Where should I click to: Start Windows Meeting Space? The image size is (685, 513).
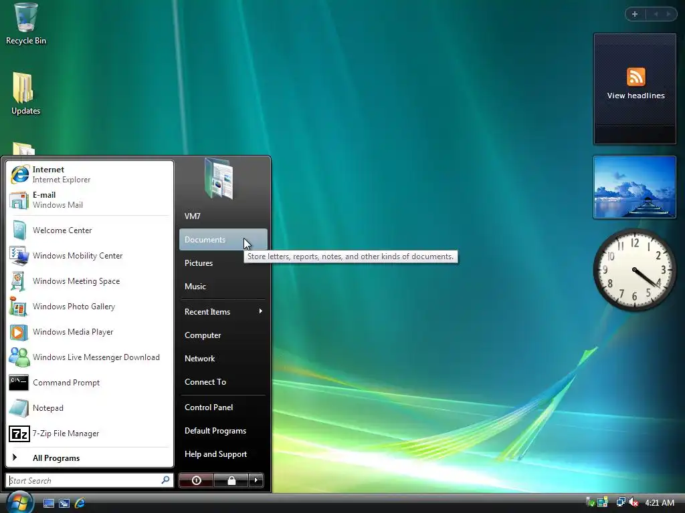(89, 281)
